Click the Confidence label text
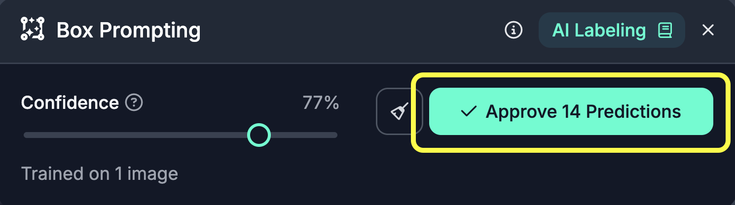 click(x=70, y=103)
